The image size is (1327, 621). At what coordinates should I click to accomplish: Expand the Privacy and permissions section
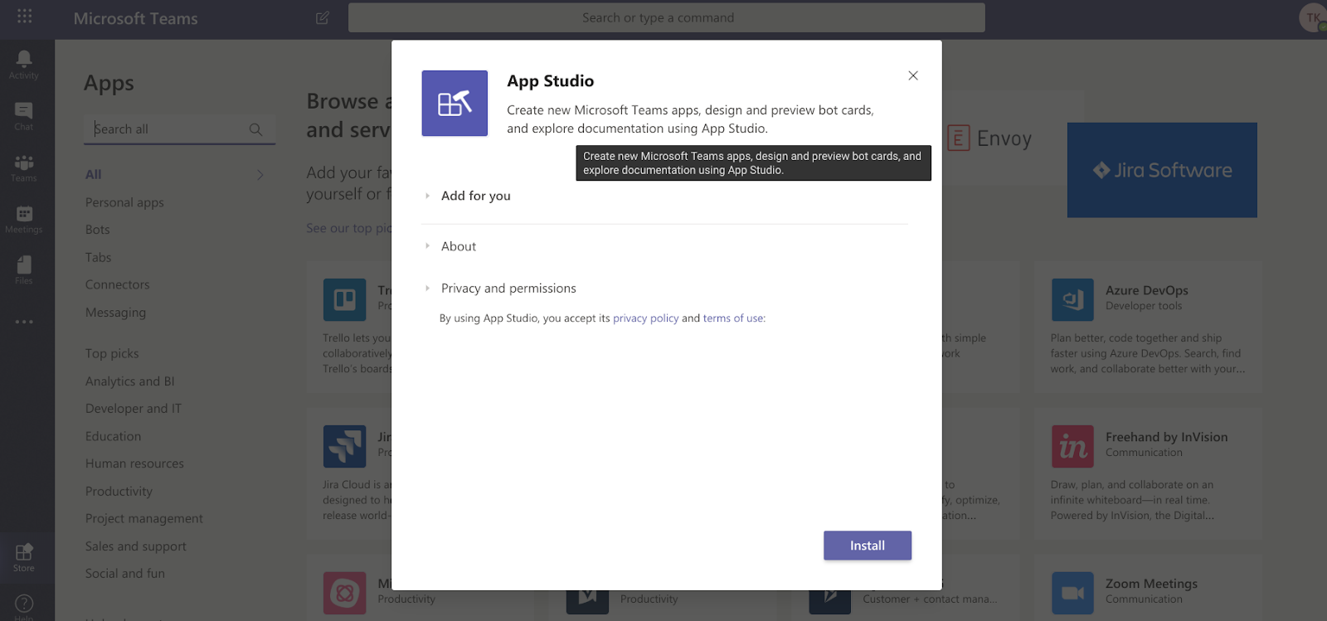508,289
